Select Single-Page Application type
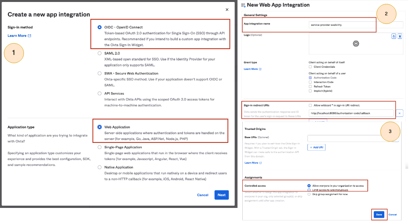The width and height of the screenshot is (409, 224). [x=100, y=147]
